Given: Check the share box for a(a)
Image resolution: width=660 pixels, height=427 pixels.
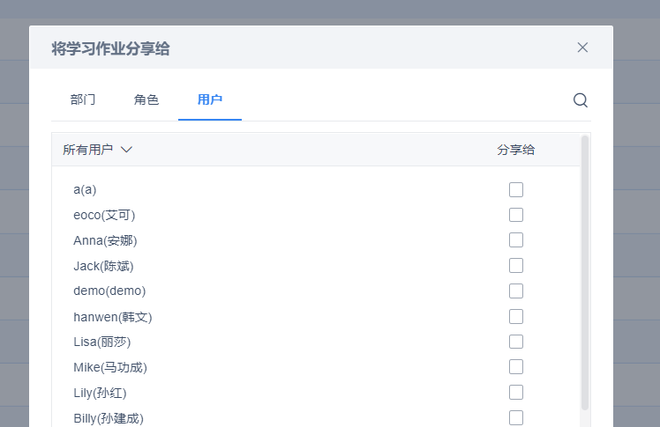Looking at the screenshot, I should pyautogui.click(x=516, y=190).
